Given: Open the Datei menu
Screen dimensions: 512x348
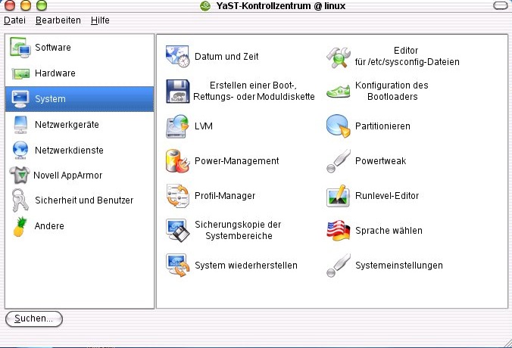Looking at the screenshot, I should click(14, 20).
